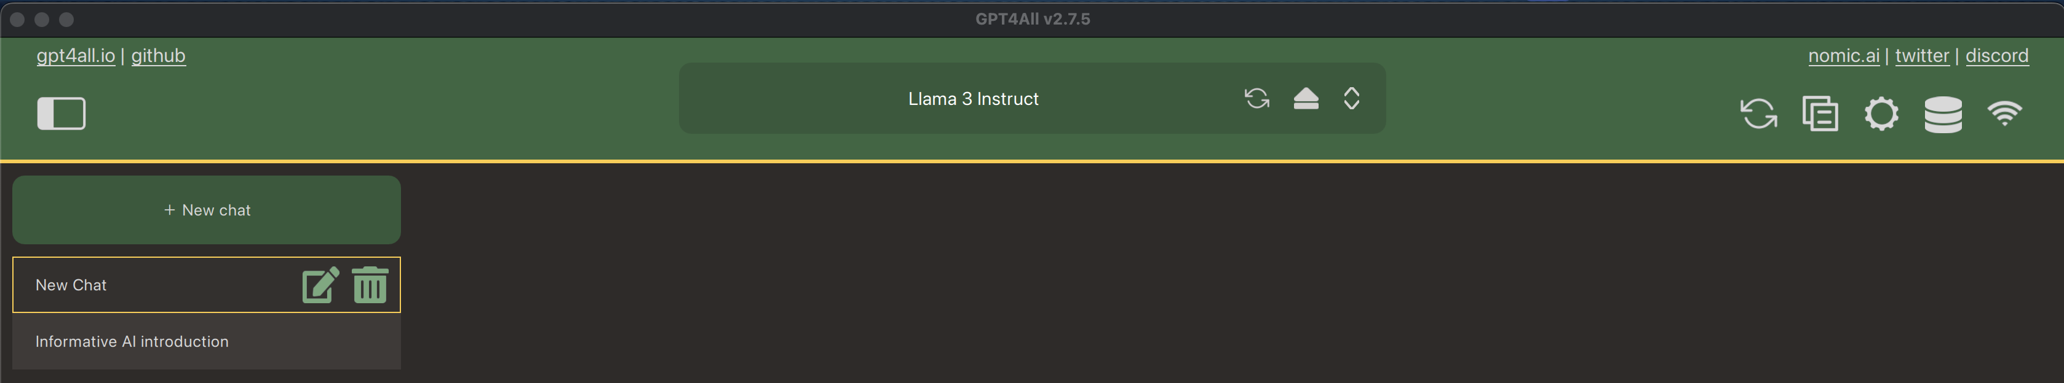Select the Informative AI introduction chat
Viewport: 2064px width, 383px height.
(132, 341)
